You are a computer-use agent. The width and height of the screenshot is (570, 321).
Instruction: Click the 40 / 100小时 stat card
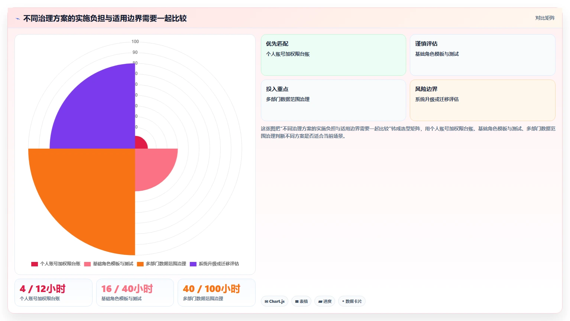[x=217, y=292]
